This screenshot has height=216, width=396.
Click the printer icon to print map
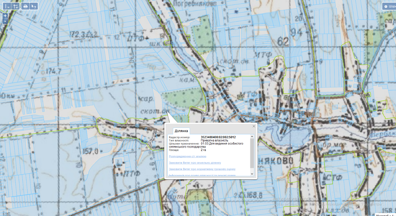26,6
